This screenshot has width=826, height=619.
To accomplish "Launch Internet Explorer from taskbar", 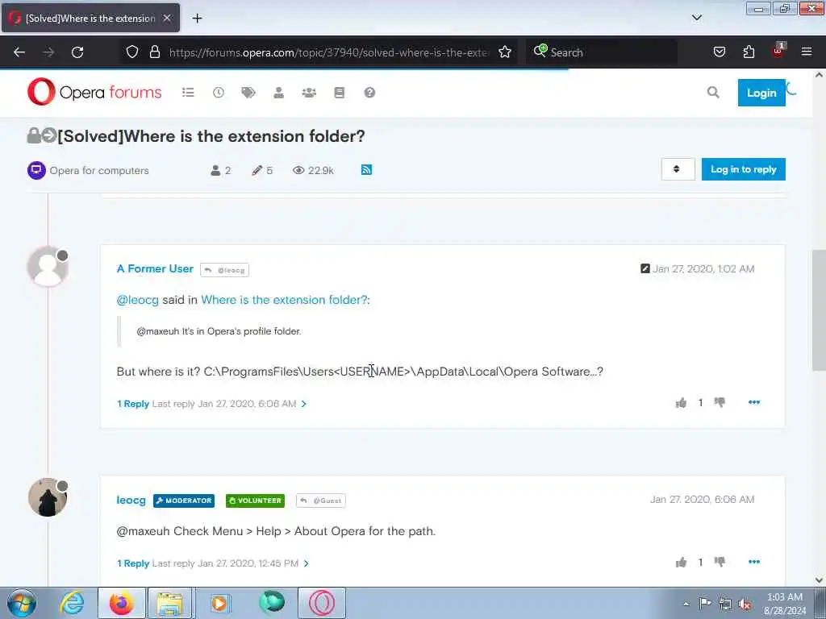I will point(72,603).
